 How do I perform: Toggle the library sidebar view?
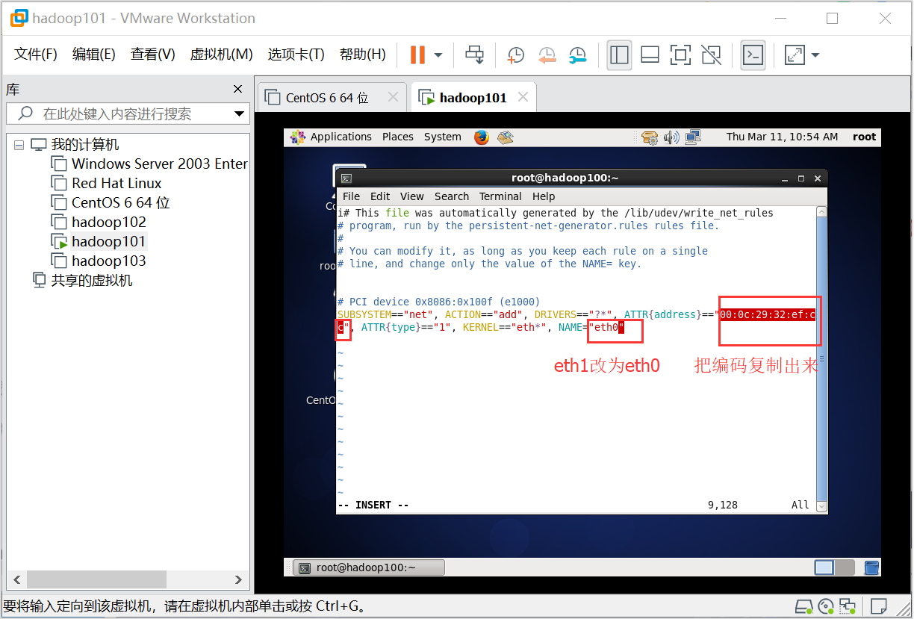point(619,55)
